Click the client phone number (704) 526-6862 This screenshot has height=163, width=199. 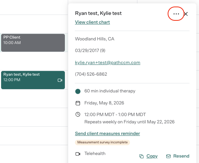pos(91,74)
